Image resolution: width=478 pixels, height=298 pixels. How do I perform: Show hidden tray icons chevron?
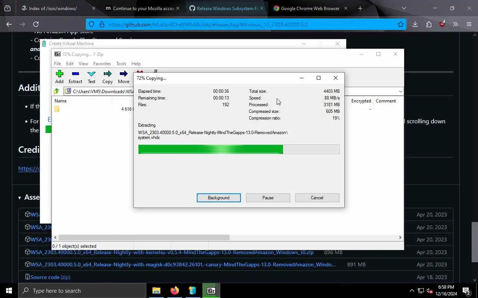coord(412,291)
